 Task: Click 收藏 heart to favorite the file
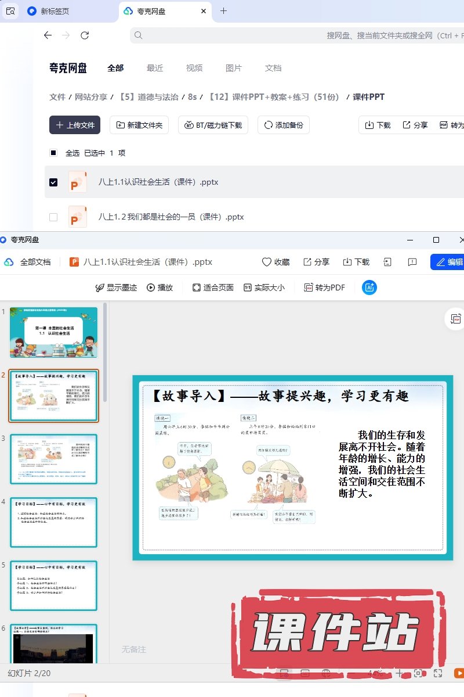(275, 262)
